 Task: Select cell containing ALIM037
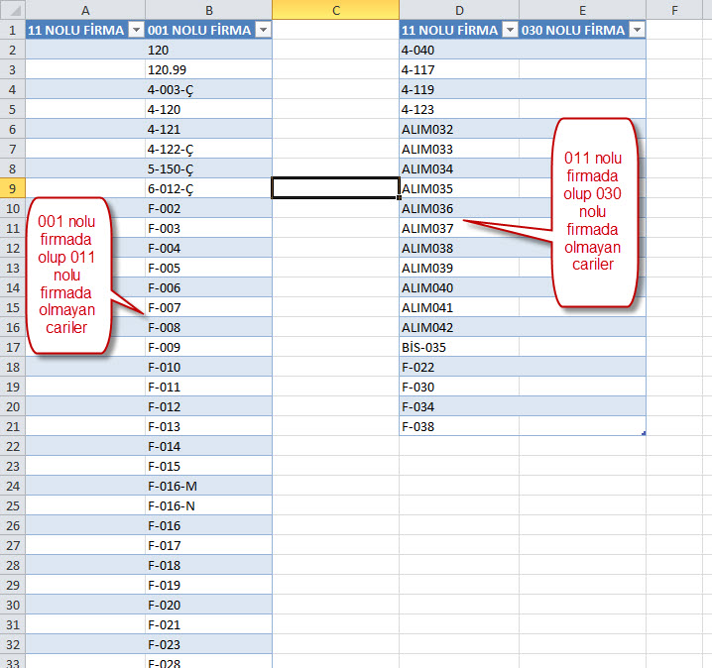point(459,228)
